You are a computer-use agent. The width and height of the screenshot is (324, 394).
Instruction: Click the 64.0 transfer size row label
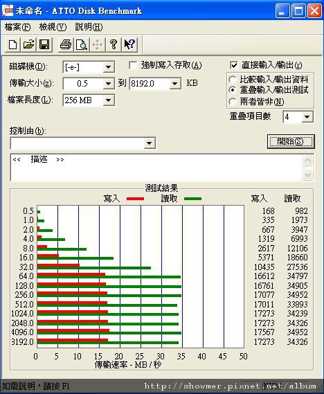click(26, 276)
